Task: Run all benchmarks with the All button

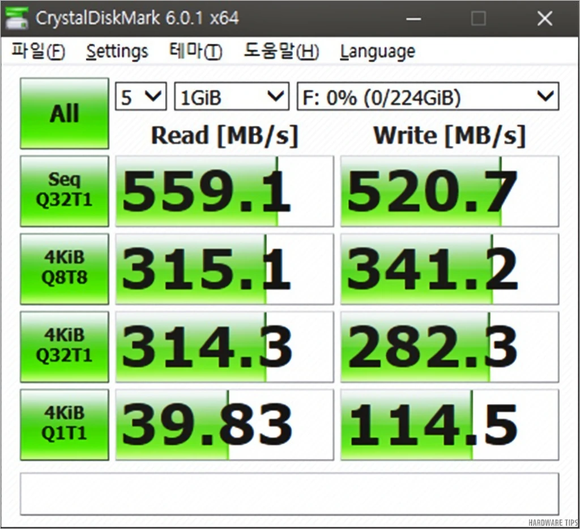Action: [64, 113]
